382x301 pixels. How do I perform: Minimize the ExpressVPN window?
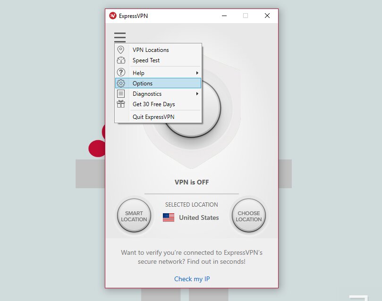[224, 16]
